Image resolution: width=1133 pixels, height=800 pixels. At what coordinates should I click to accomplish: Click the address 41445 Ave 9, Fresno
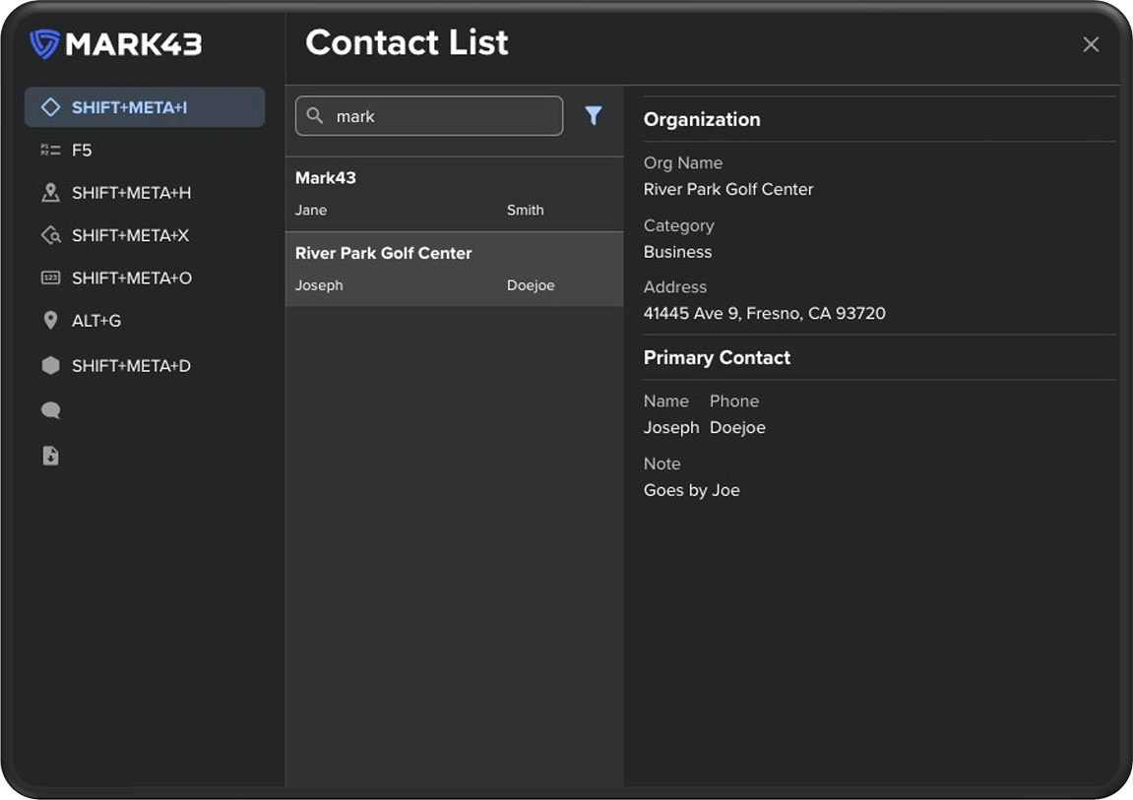(x=764, y=314)
